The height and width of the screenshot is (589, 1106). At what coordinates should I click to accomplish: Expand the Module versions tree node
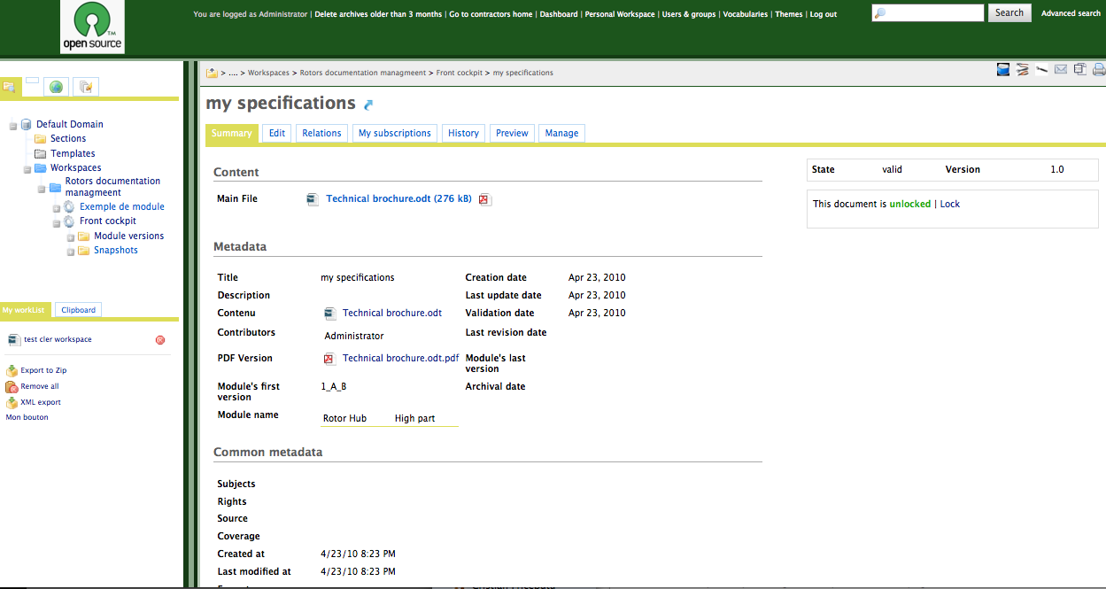click(x=70, y=236)
